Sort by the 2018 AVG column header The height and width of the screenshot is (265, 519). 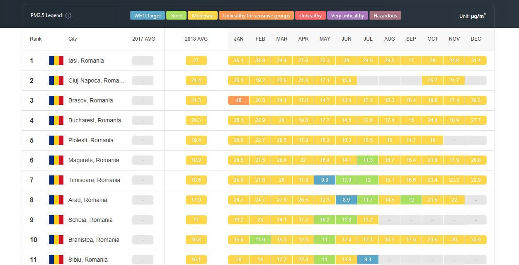click(196, 39)
